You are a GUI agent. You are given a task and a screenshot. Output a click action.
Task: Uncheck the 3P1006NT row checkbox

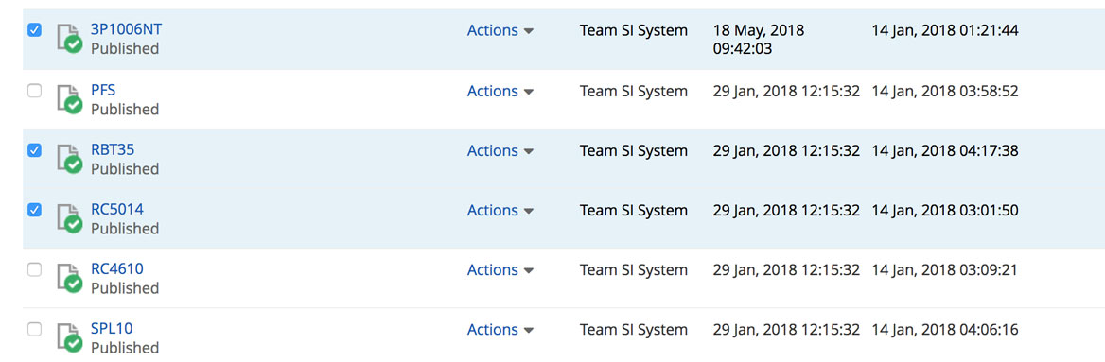[x=34, y=30]
